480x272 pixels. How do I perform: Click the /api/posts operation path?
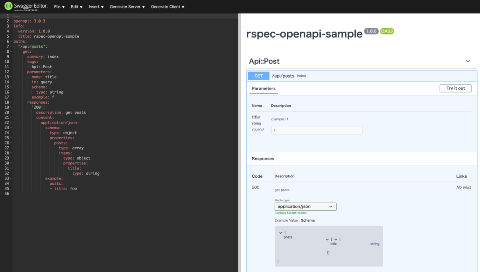tap(283, 76)
